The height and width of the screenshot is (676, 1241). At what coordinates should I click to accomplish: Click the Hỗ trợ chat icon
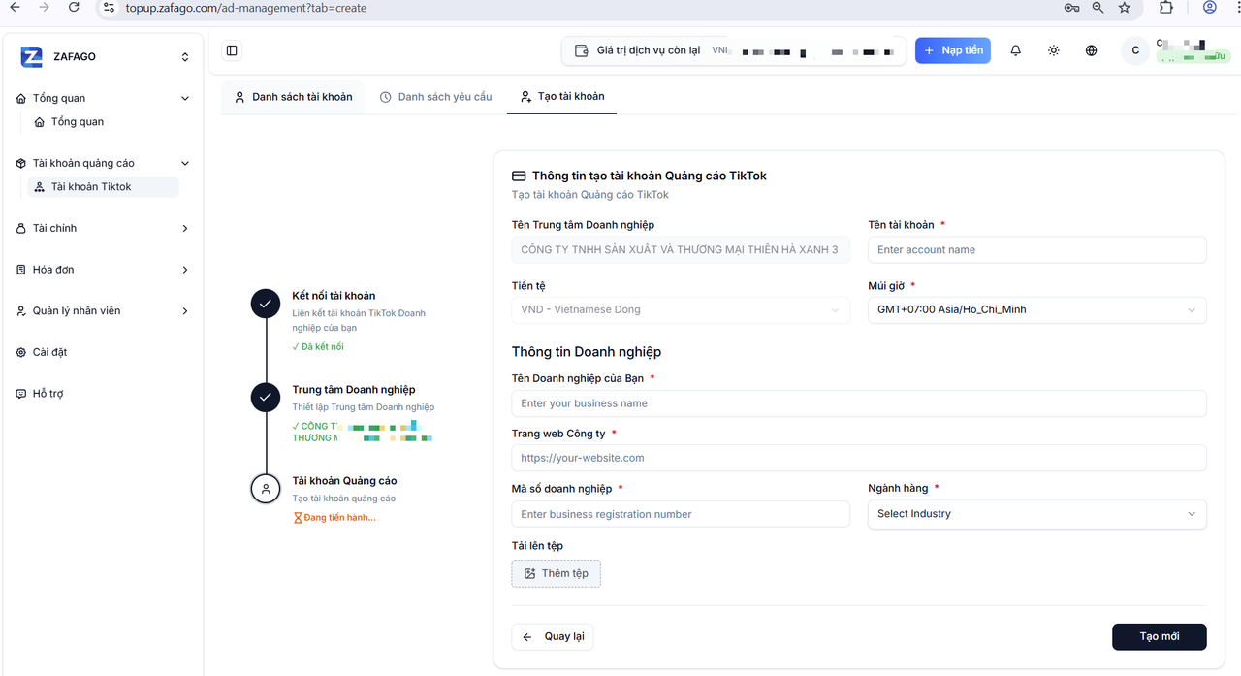[x=21, y=394]
